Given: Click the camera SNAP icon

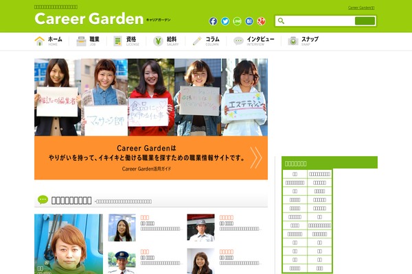Looking at the screenshot, I should point(293,41).
